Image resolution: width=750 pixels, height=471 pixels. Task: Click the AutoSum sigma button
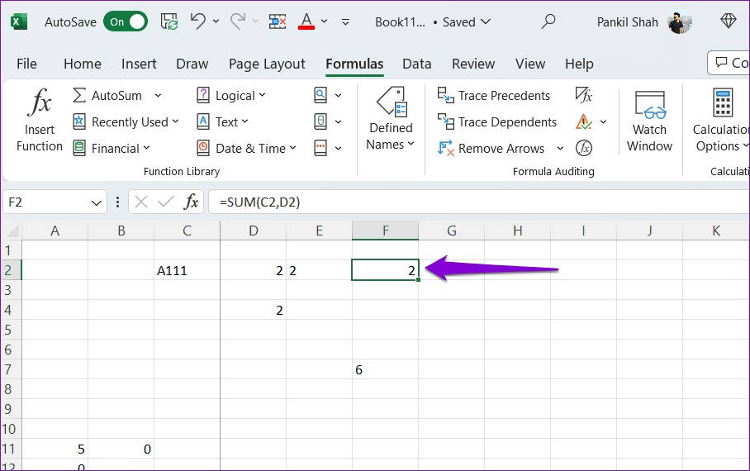[x=107, y=95]
